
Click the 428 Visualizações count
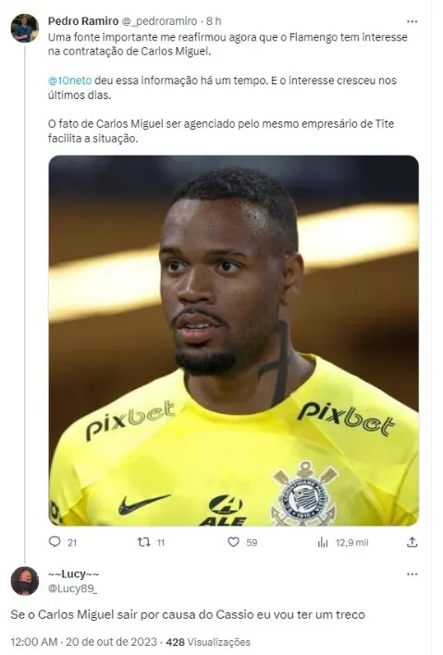click(x=208, y=642)
